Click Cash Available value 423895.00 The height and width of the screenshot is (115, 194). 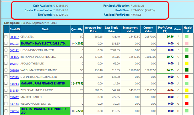coord(61,6)
